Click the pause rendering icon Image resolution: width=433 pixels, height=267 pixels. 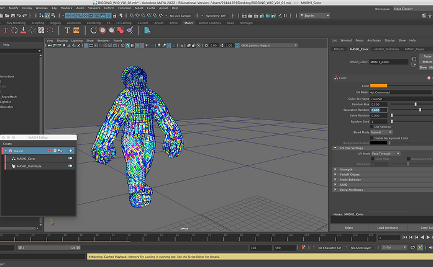coord(285,15)
